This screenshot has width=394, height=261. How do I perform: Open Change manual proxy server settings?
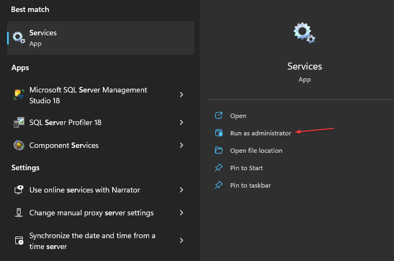101,213
